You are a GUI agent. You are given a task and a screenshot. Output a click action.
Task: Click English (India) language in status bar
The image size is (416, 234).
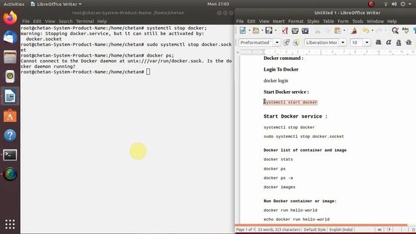pos(341,229)
